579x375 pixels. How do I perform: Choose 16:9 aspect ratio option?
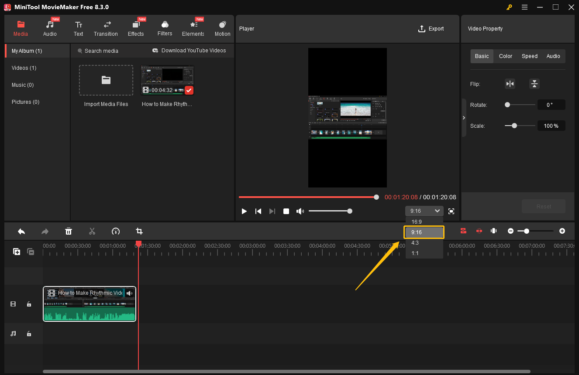click(424, 222)
